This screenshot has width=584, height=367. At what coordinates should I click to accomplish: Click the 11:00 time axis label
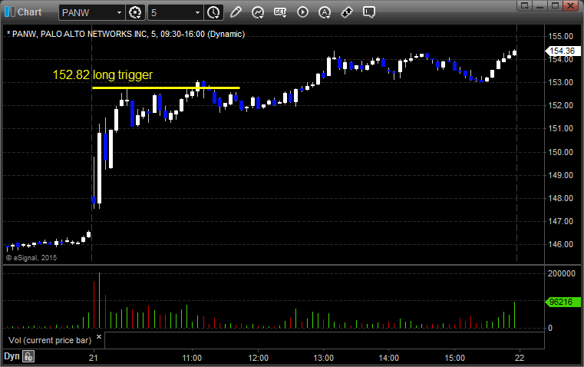pyautogui.click(x=192, y=358)
